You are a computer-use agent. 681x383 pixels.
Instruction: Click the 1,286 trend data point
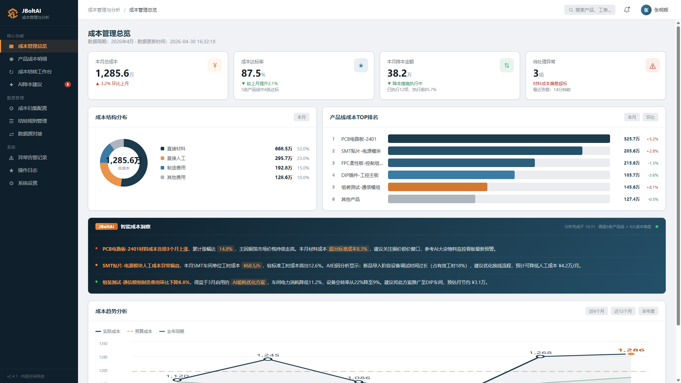click(x=631, y=354)
